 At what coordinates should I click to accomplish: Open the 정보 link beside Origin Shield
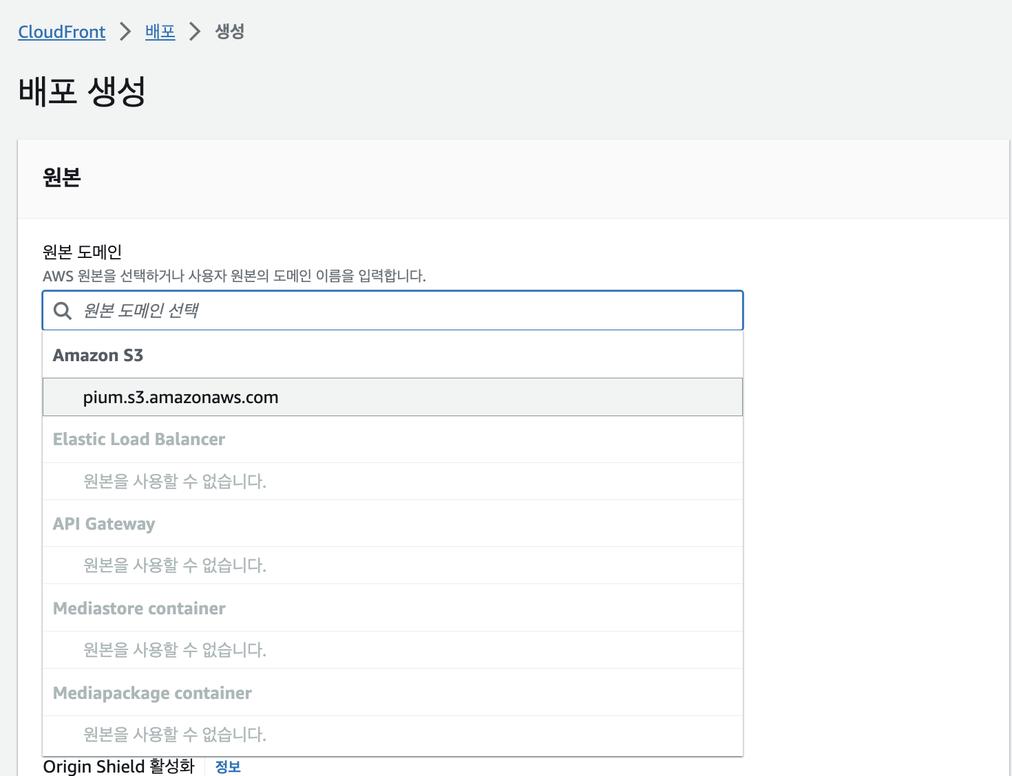[x=228, y=766]
